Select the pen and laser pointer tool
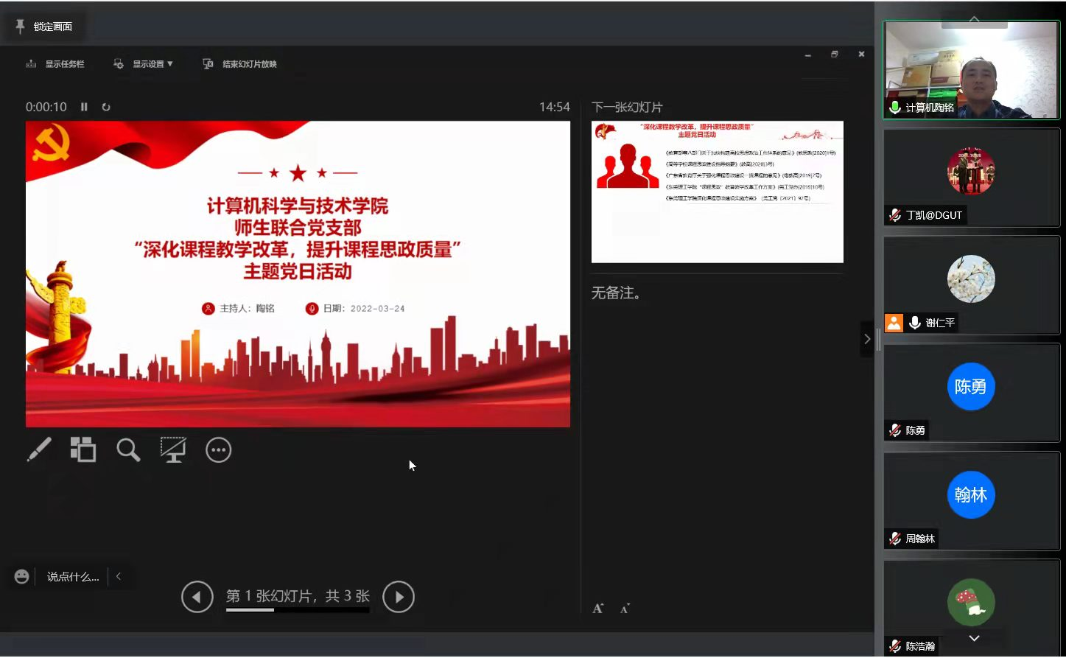Screen dimensions: 1066x658 (x=39, y=449)
